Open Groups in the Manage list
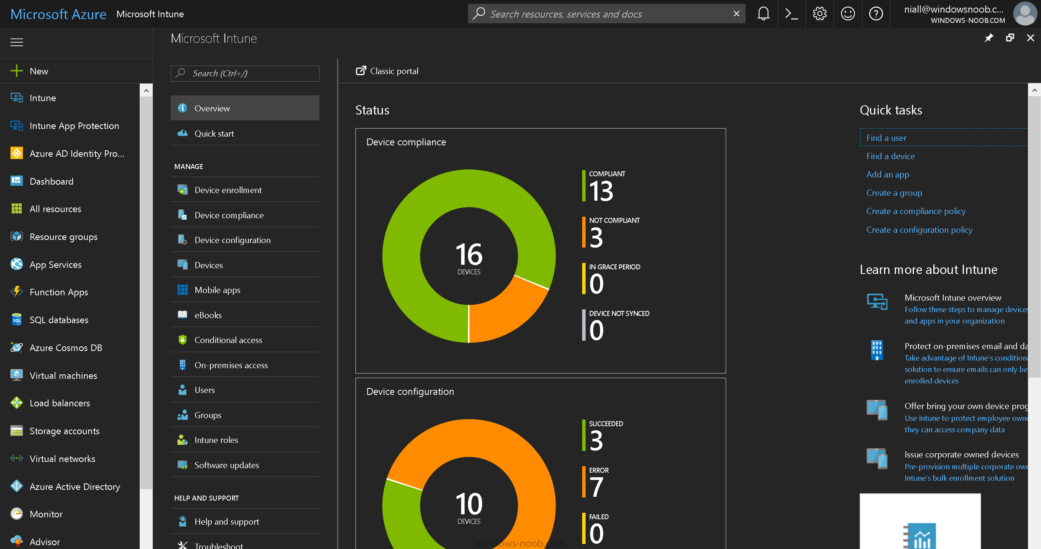 (245, 415)
